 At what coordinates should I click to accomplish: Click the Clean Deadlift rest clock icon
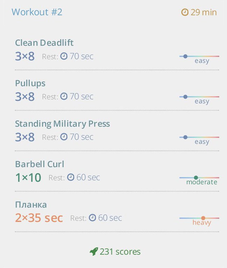point(64,56)
